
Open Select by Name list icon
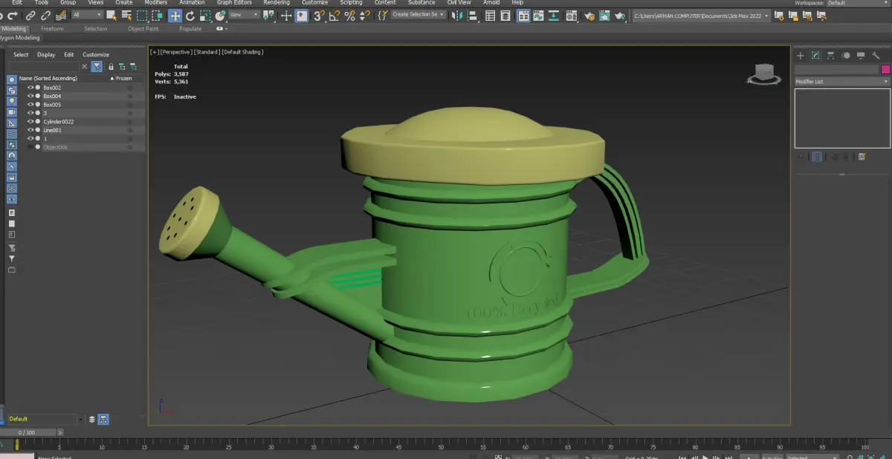click(127, 15)
